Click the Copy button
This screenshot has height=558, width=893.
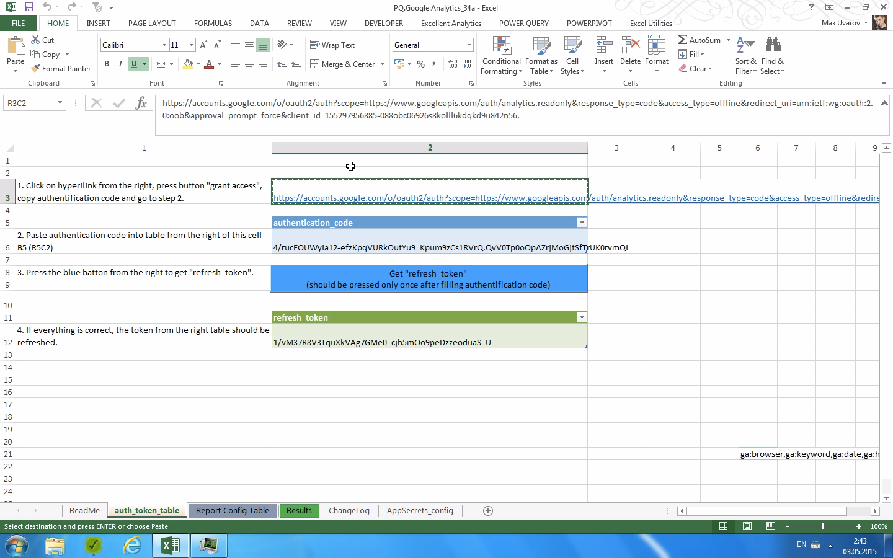point(45,55)
